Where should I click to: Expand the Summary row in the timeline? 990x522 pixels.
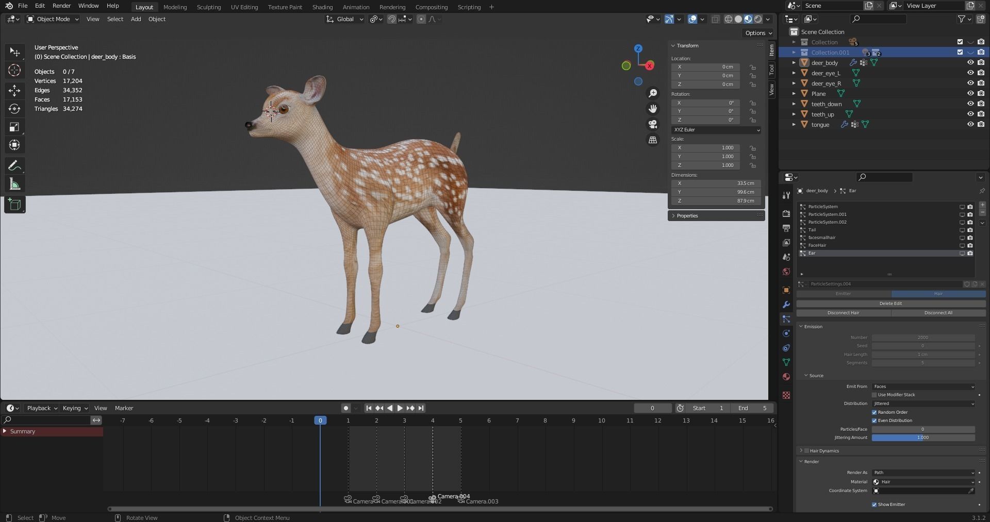[5, 431]
